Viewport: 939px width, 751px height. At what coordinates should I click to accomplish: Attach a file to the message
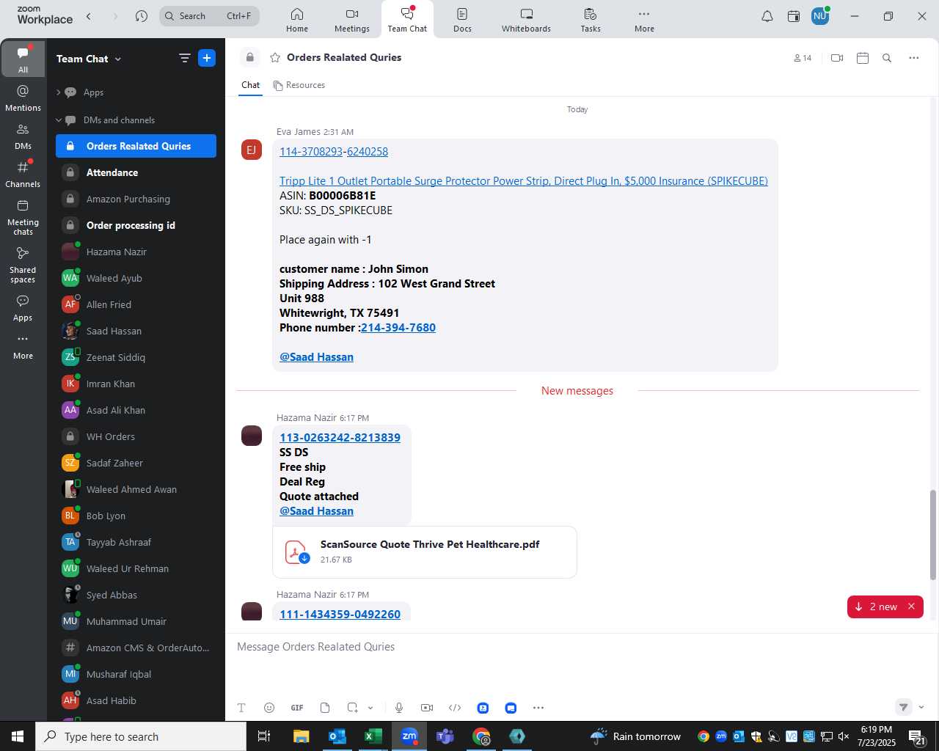325,708
